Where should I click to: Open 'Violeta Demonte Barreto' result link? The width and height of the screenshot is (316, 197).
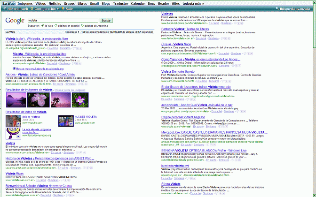pos(178,72)
